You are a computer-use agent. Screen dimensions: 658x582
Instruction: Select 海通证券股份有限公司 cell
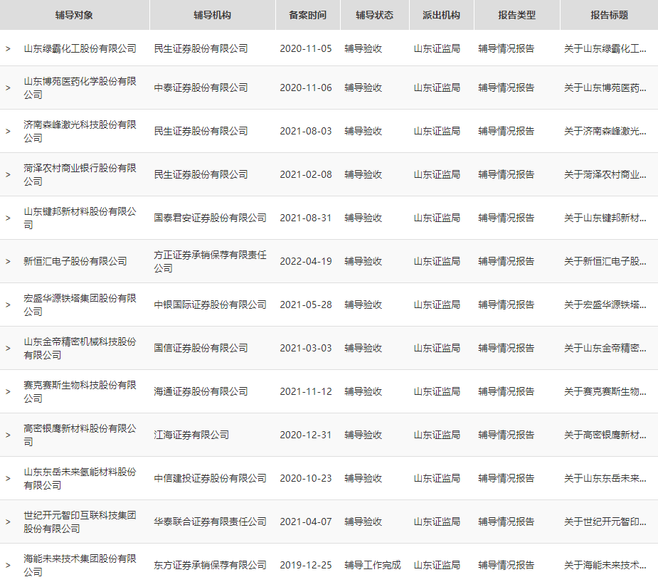[x=201, y=391]
